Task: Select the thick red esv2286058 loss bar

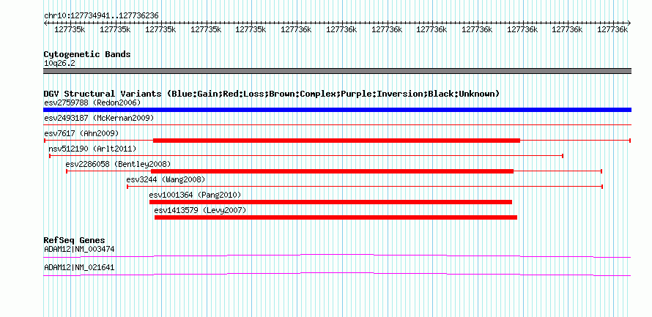Action: point(333,171)
